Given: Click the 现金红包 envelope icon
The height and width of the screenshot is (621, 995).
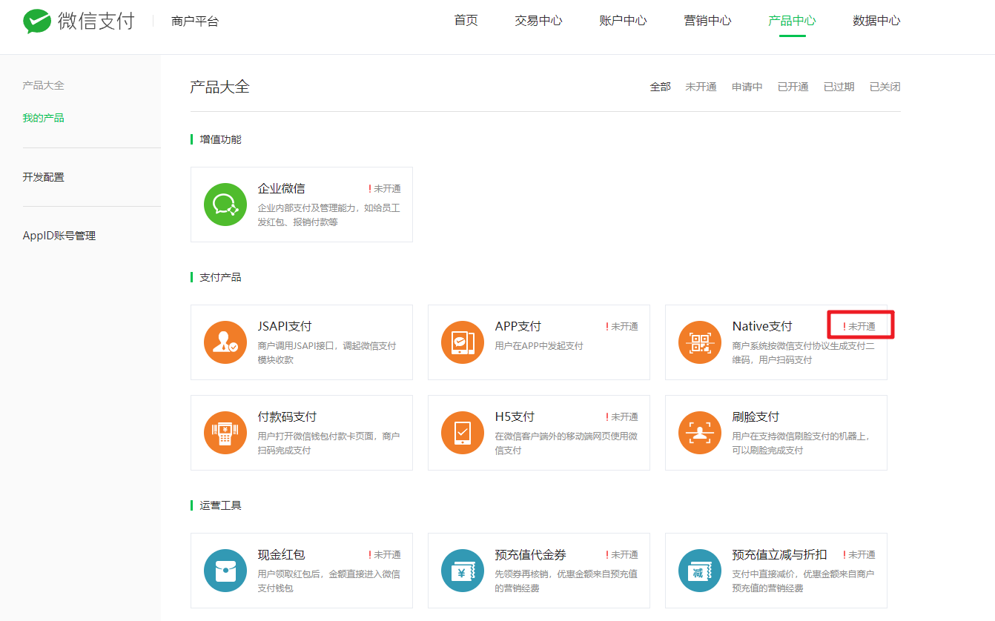Looking at the screenshot, I should point(225,571).
